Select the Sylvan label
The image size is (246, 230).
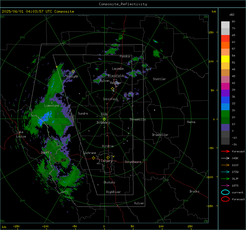pyautogui.click(x=104, y=81)
